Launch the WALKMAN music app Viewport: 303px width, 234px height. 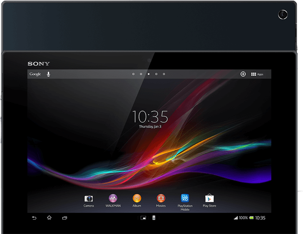[113, 200]
